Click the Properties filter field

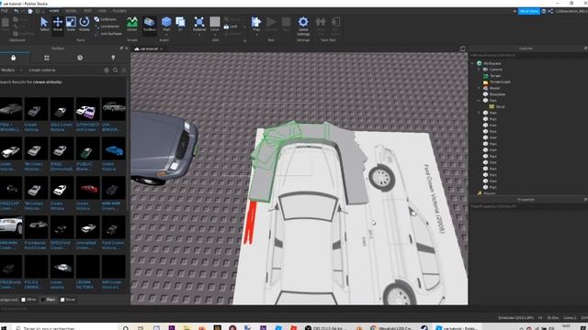coord(528,206)
